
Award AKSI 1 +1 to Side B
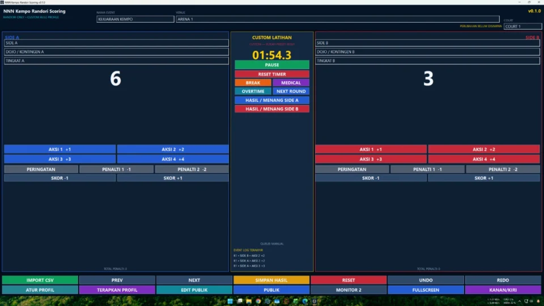coord(371,149)
